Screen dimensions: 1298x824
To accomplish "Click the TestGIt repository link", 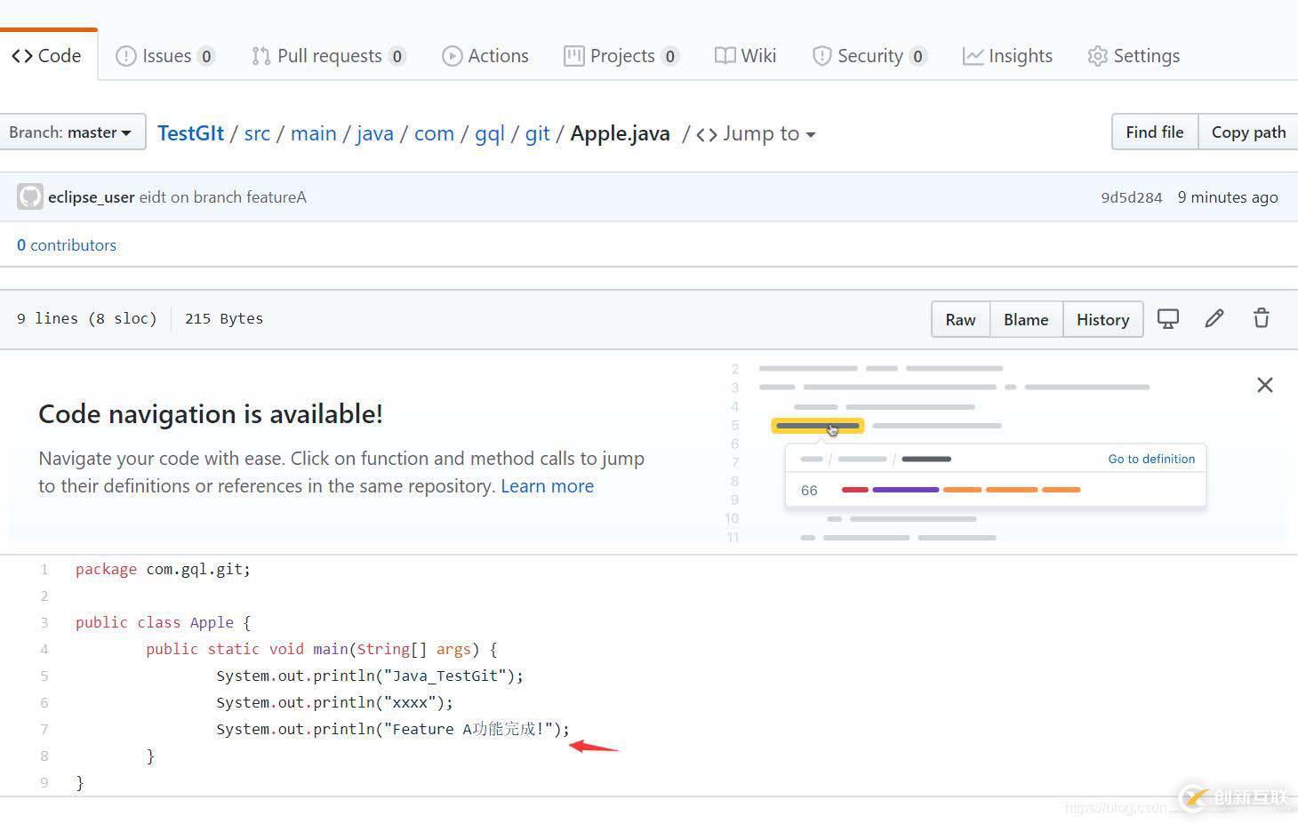I will pos(190,133).
